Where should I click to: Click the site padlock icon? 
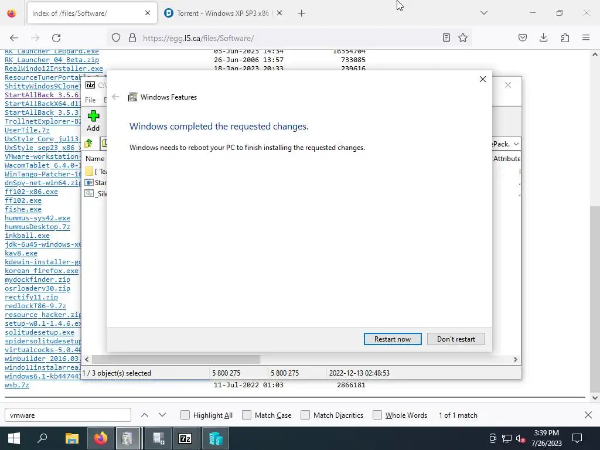132,38
